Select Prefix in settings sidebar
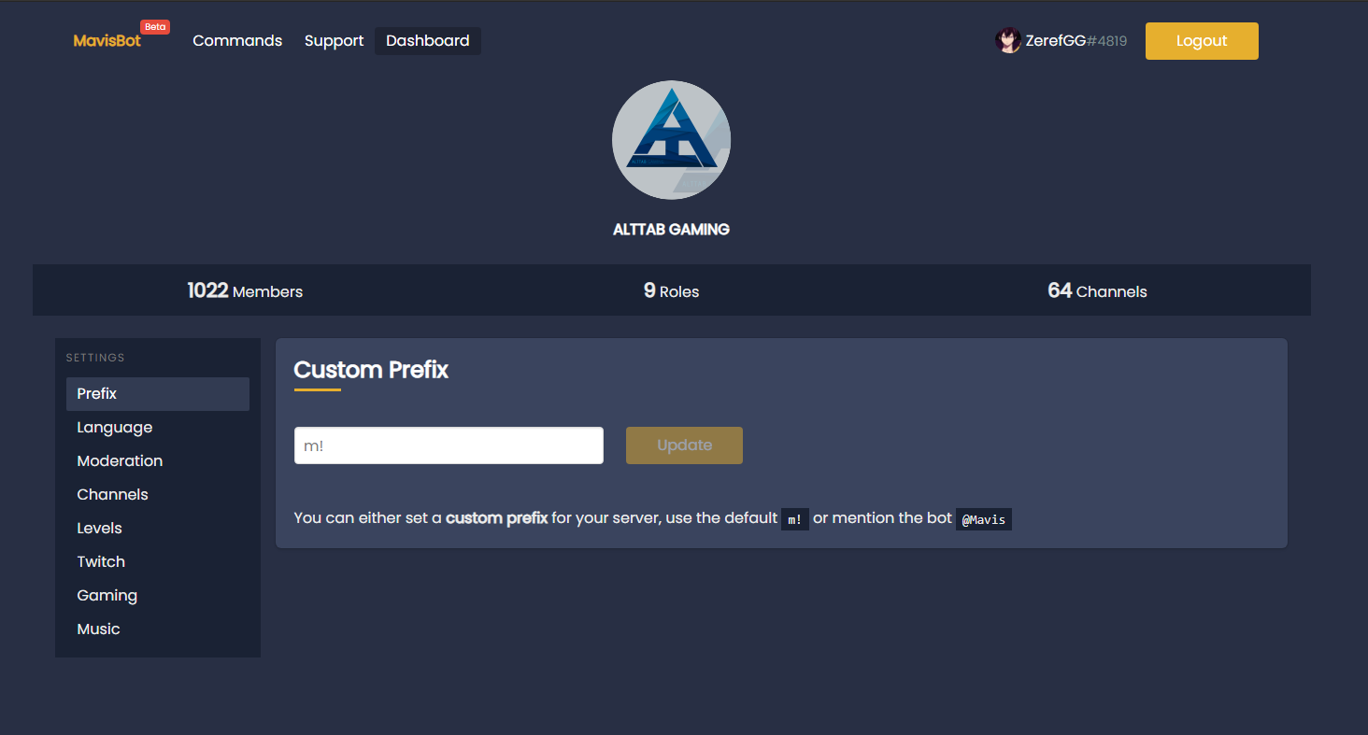This screenshot has width=1368, height=735. point(157,394)
